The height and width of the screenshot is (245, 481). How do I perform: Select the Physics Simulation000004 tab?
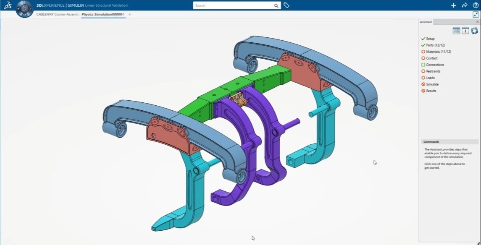point(103,14)
